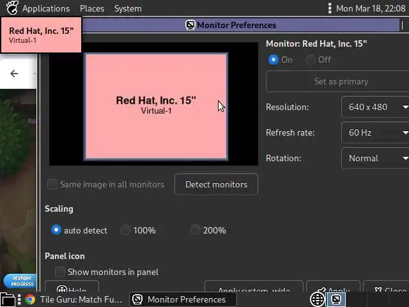
Task: Open the Applications menu
Action: [x=46, y=8]
